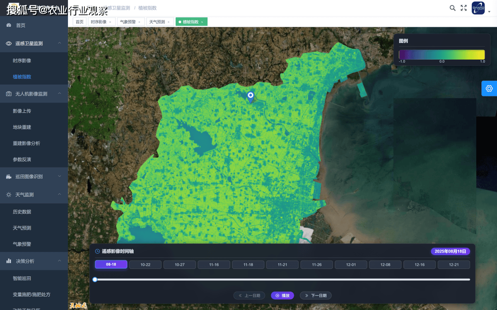497x310 pixels.
Task: Click the search magnifier icon
Action: [453, 8]
